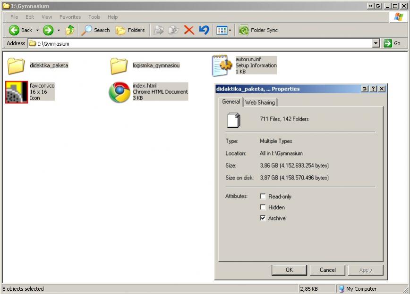Select the autorun.inf setup file icon
410x294 pixels.
tap(222, 65)
